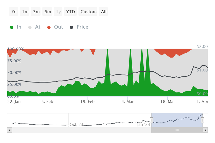Screen dimensions: 215x143
Task: Set the range to 6m
Action: 47,12
